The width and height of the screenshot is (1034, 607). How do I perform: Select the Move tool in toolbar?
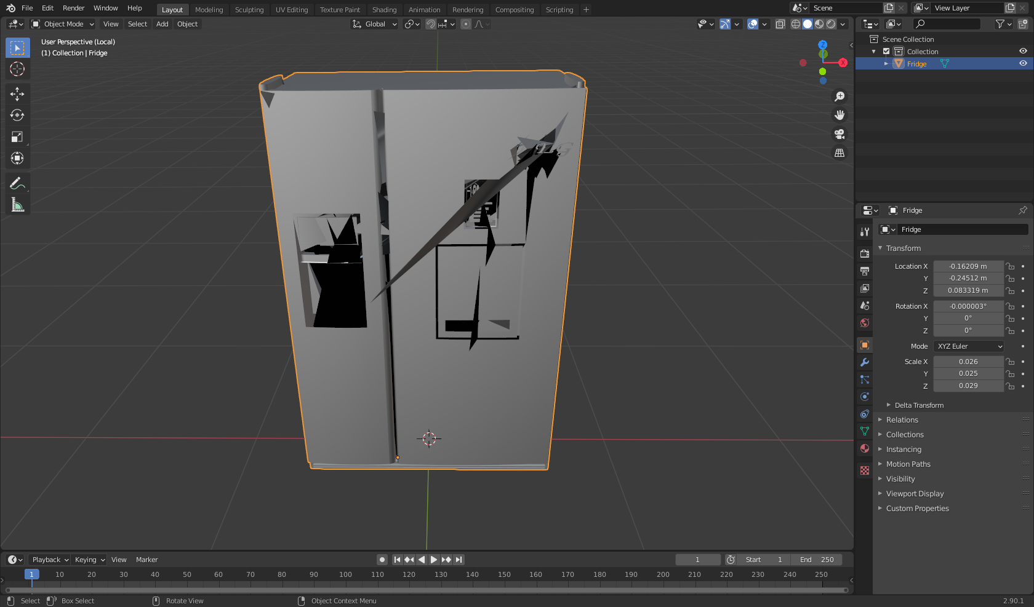click(x=17, y=93)
